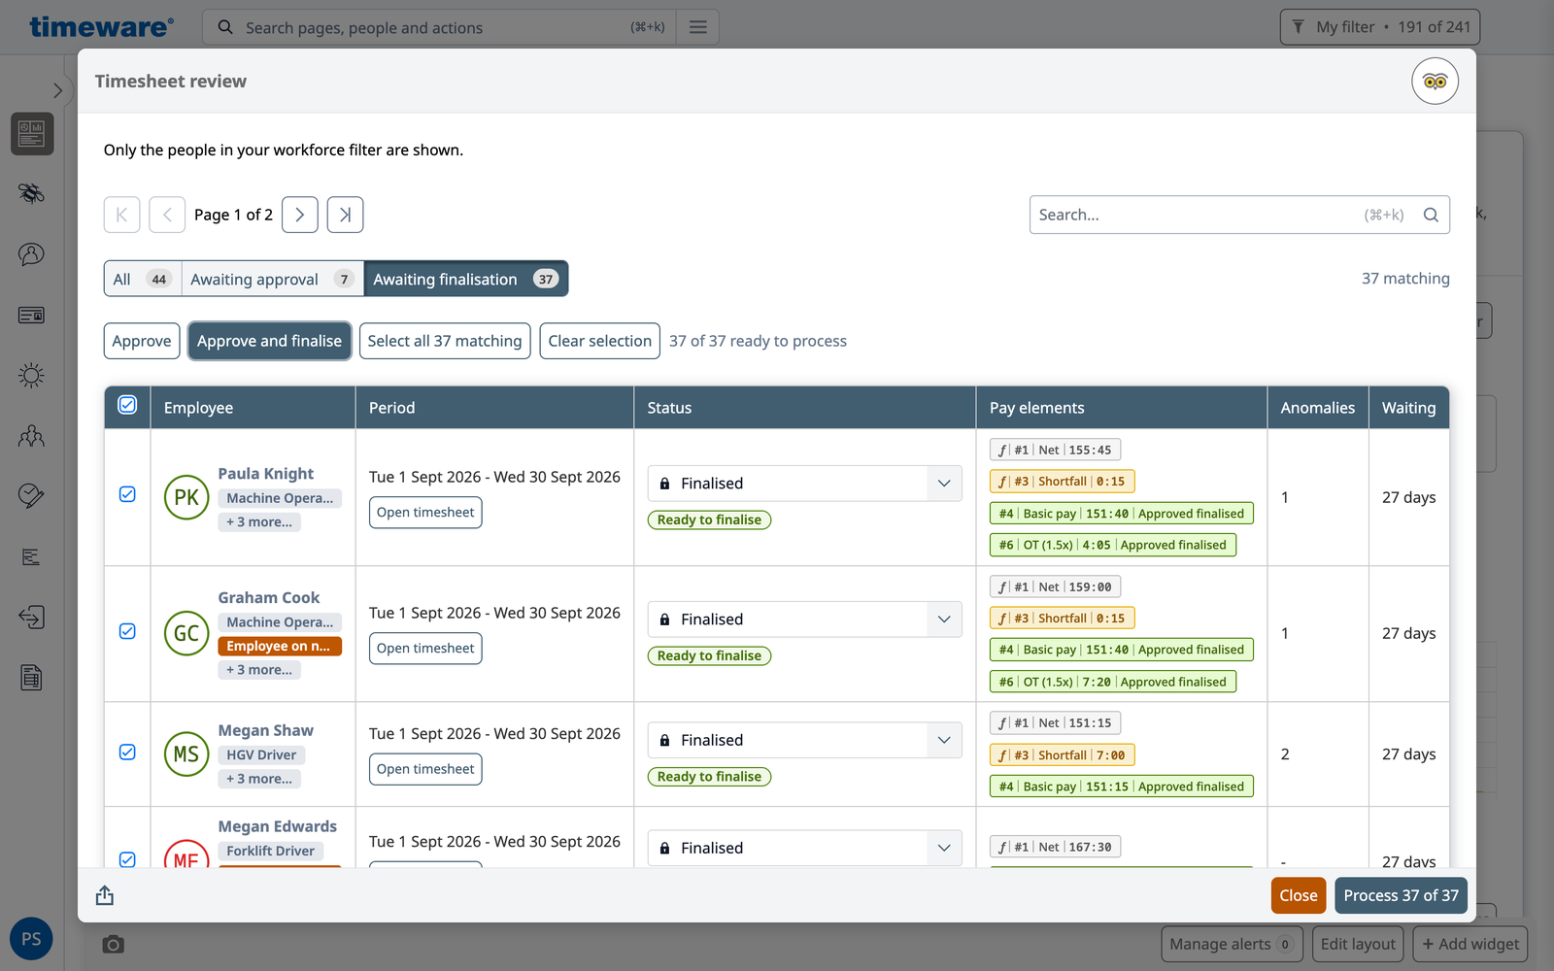
Task: Open Graham Cook's Finalised status dropdown
Action: (804, 619)
